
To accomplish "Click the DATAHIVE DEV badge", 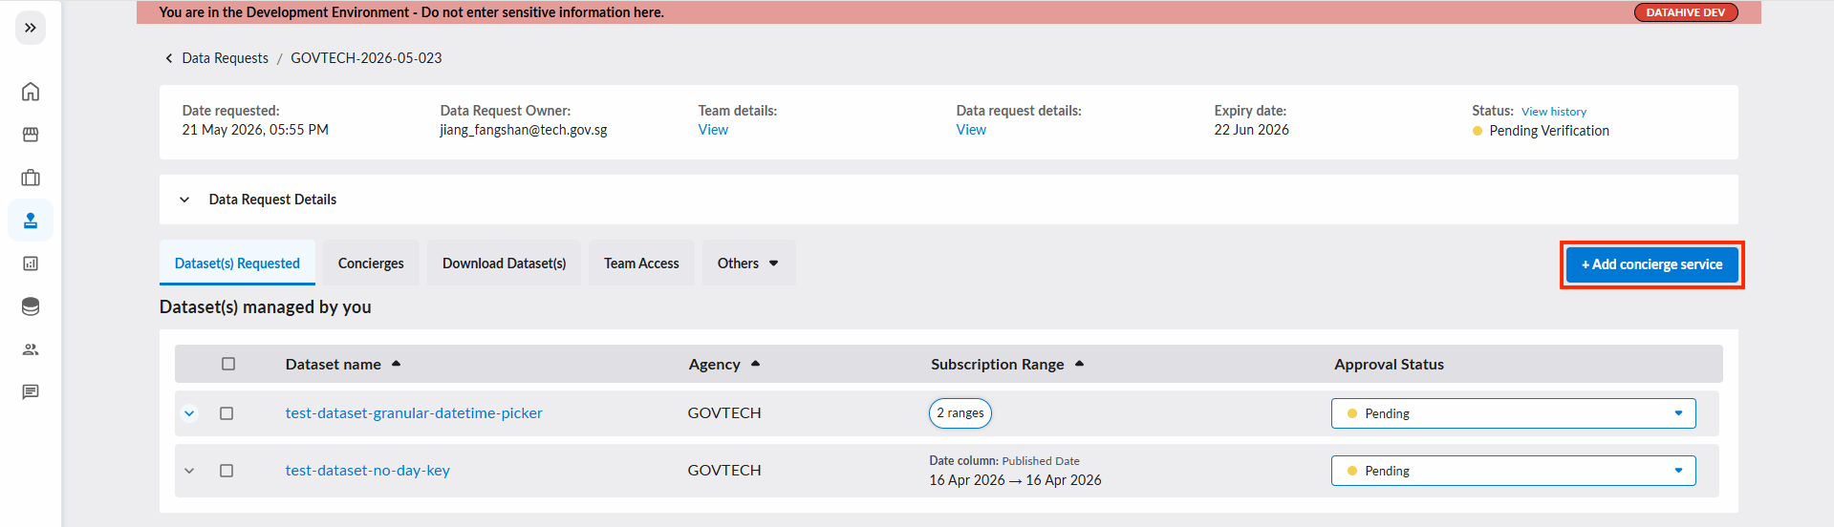I will [1686, 12].
